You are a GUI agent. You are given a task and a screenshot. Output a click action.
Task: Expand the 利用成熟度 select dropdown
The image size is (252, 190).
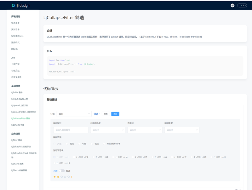coord(108,130)
